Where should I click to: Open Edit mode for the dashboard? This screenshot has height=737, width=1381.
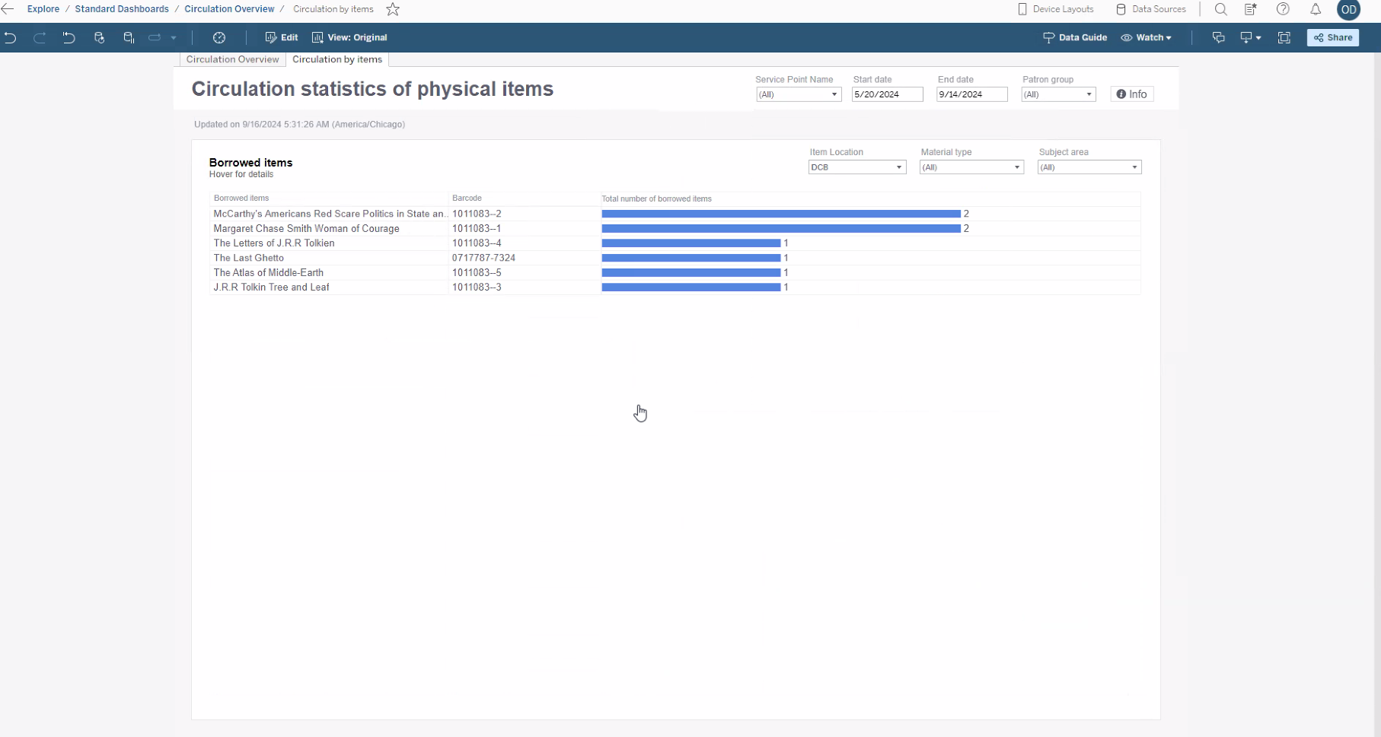[282, 37]
